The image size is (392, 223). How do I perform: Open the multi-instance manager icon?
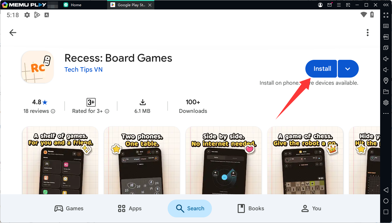(386, 48)
